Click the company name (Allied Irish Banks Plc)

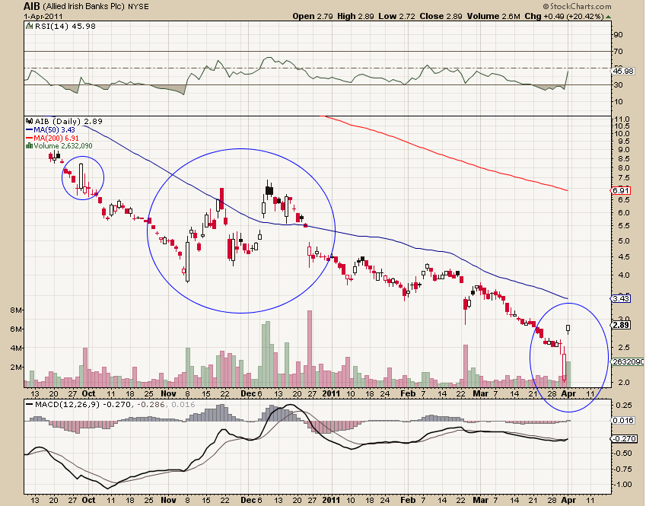(x=84, y=7)
